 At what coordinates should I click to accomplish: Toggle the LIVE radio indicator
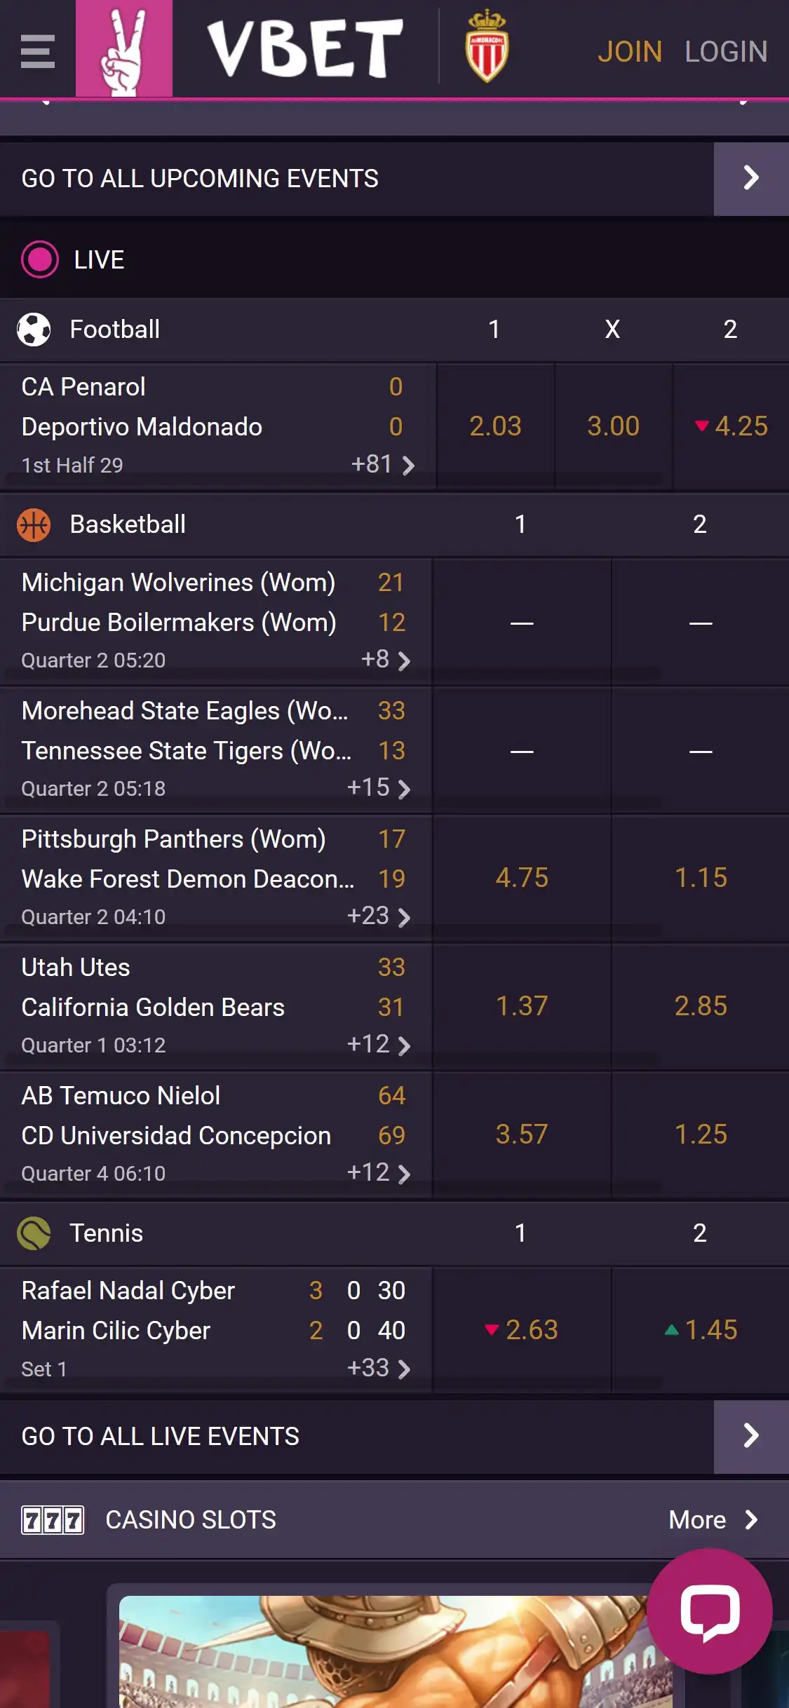point(40,259)
